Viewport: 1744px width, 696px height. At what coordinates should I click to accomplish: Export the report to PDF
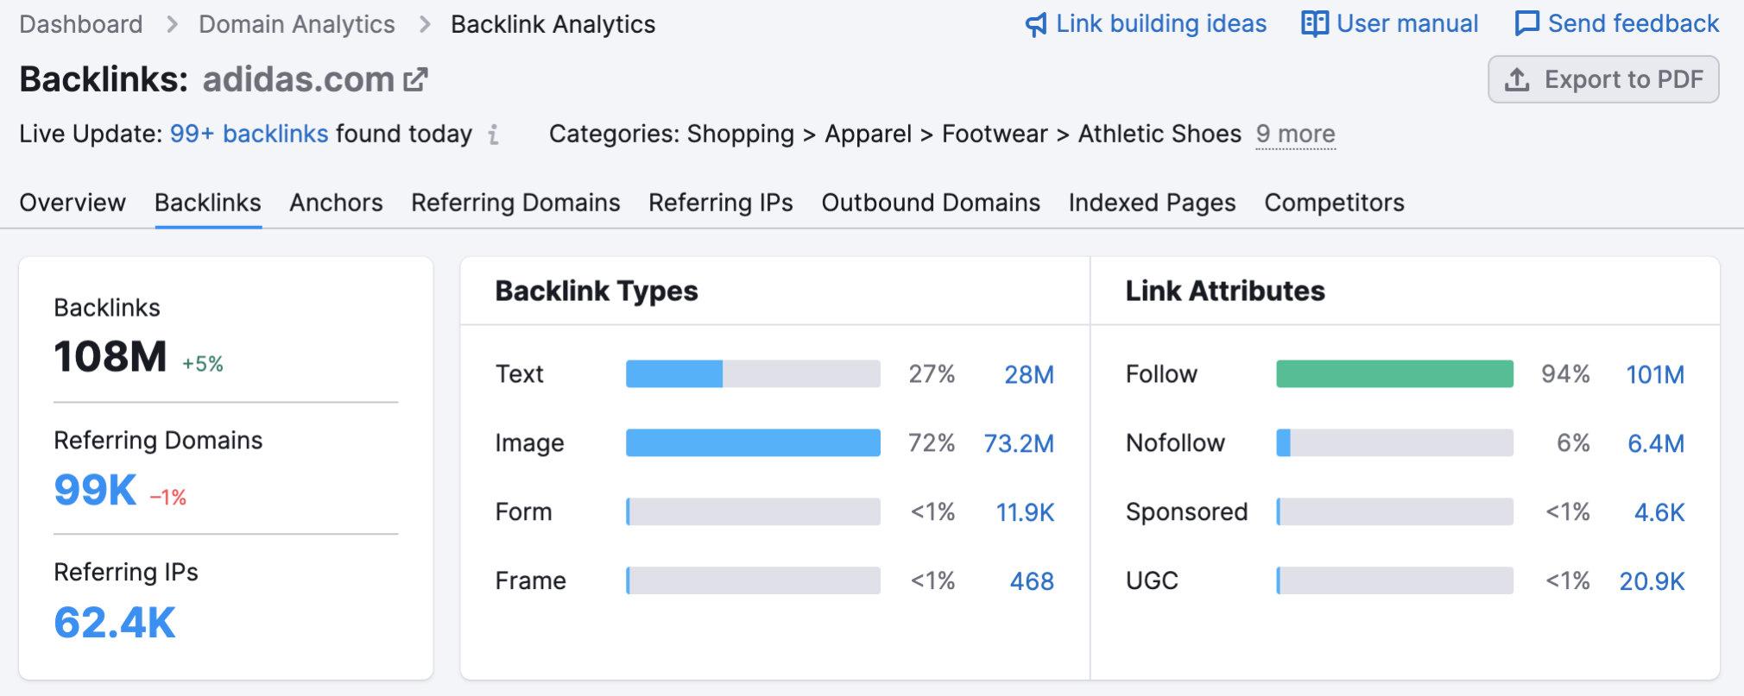click(1603, 80)
